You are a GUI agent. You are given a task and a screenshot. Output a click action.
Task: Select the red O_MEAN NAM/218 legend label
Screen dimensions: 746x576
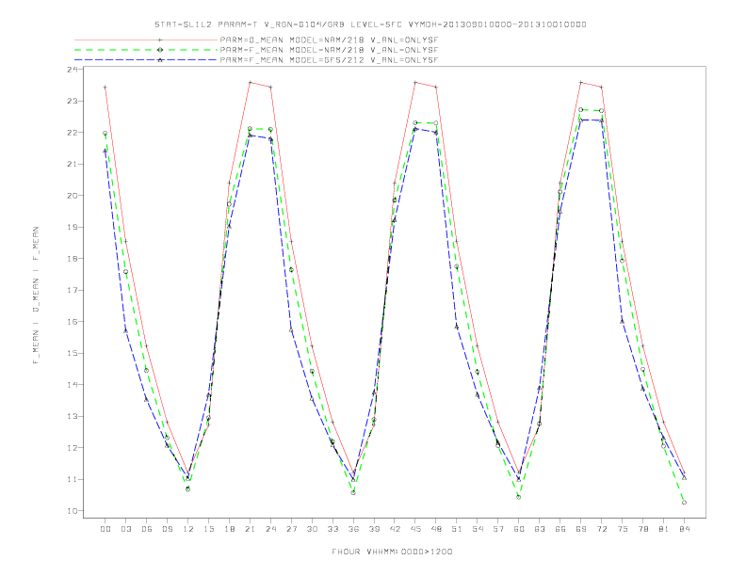coord(329,40)
